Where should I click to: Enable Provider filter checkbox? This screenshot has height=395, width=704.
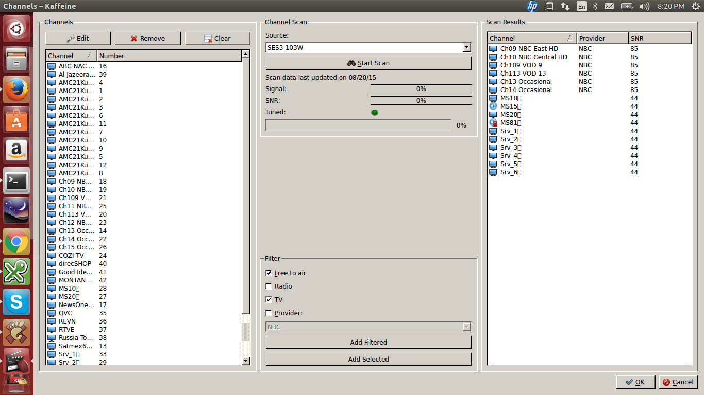tap(269, 313)
